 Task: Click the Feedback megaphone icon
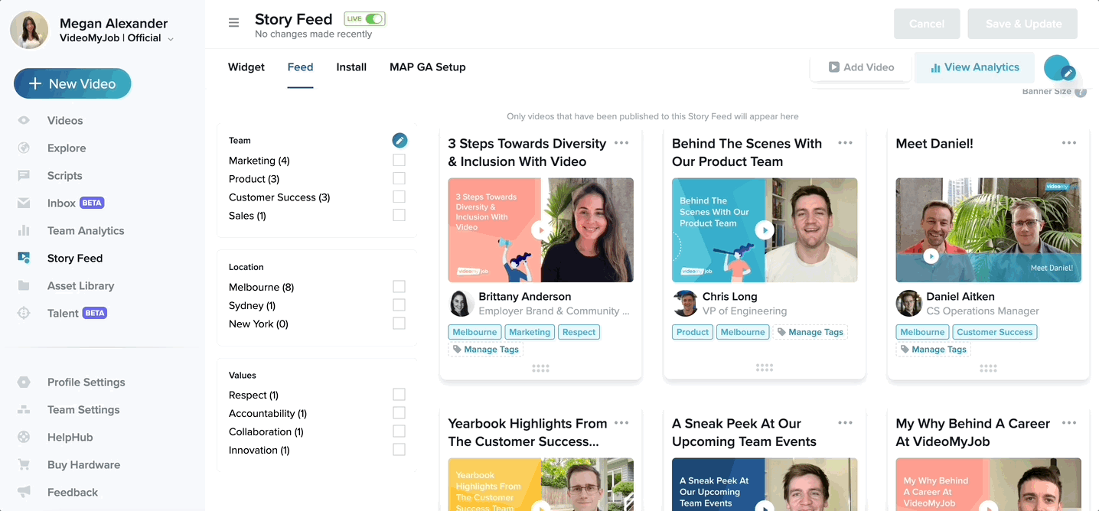pyautogui.click(x=24, y=492)
